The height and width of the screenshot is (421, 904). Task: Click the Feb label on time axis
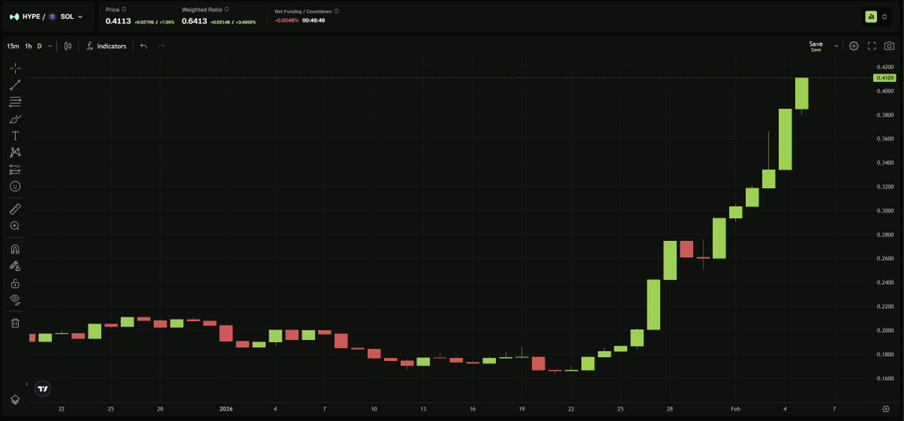click(734, 408)
